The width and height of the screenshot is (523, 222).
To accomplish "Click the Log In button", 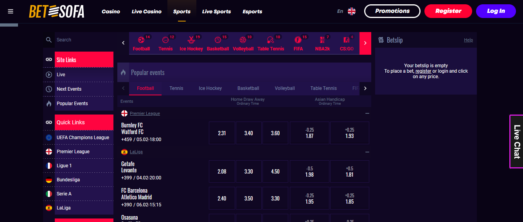I will (x=496, y=11).
